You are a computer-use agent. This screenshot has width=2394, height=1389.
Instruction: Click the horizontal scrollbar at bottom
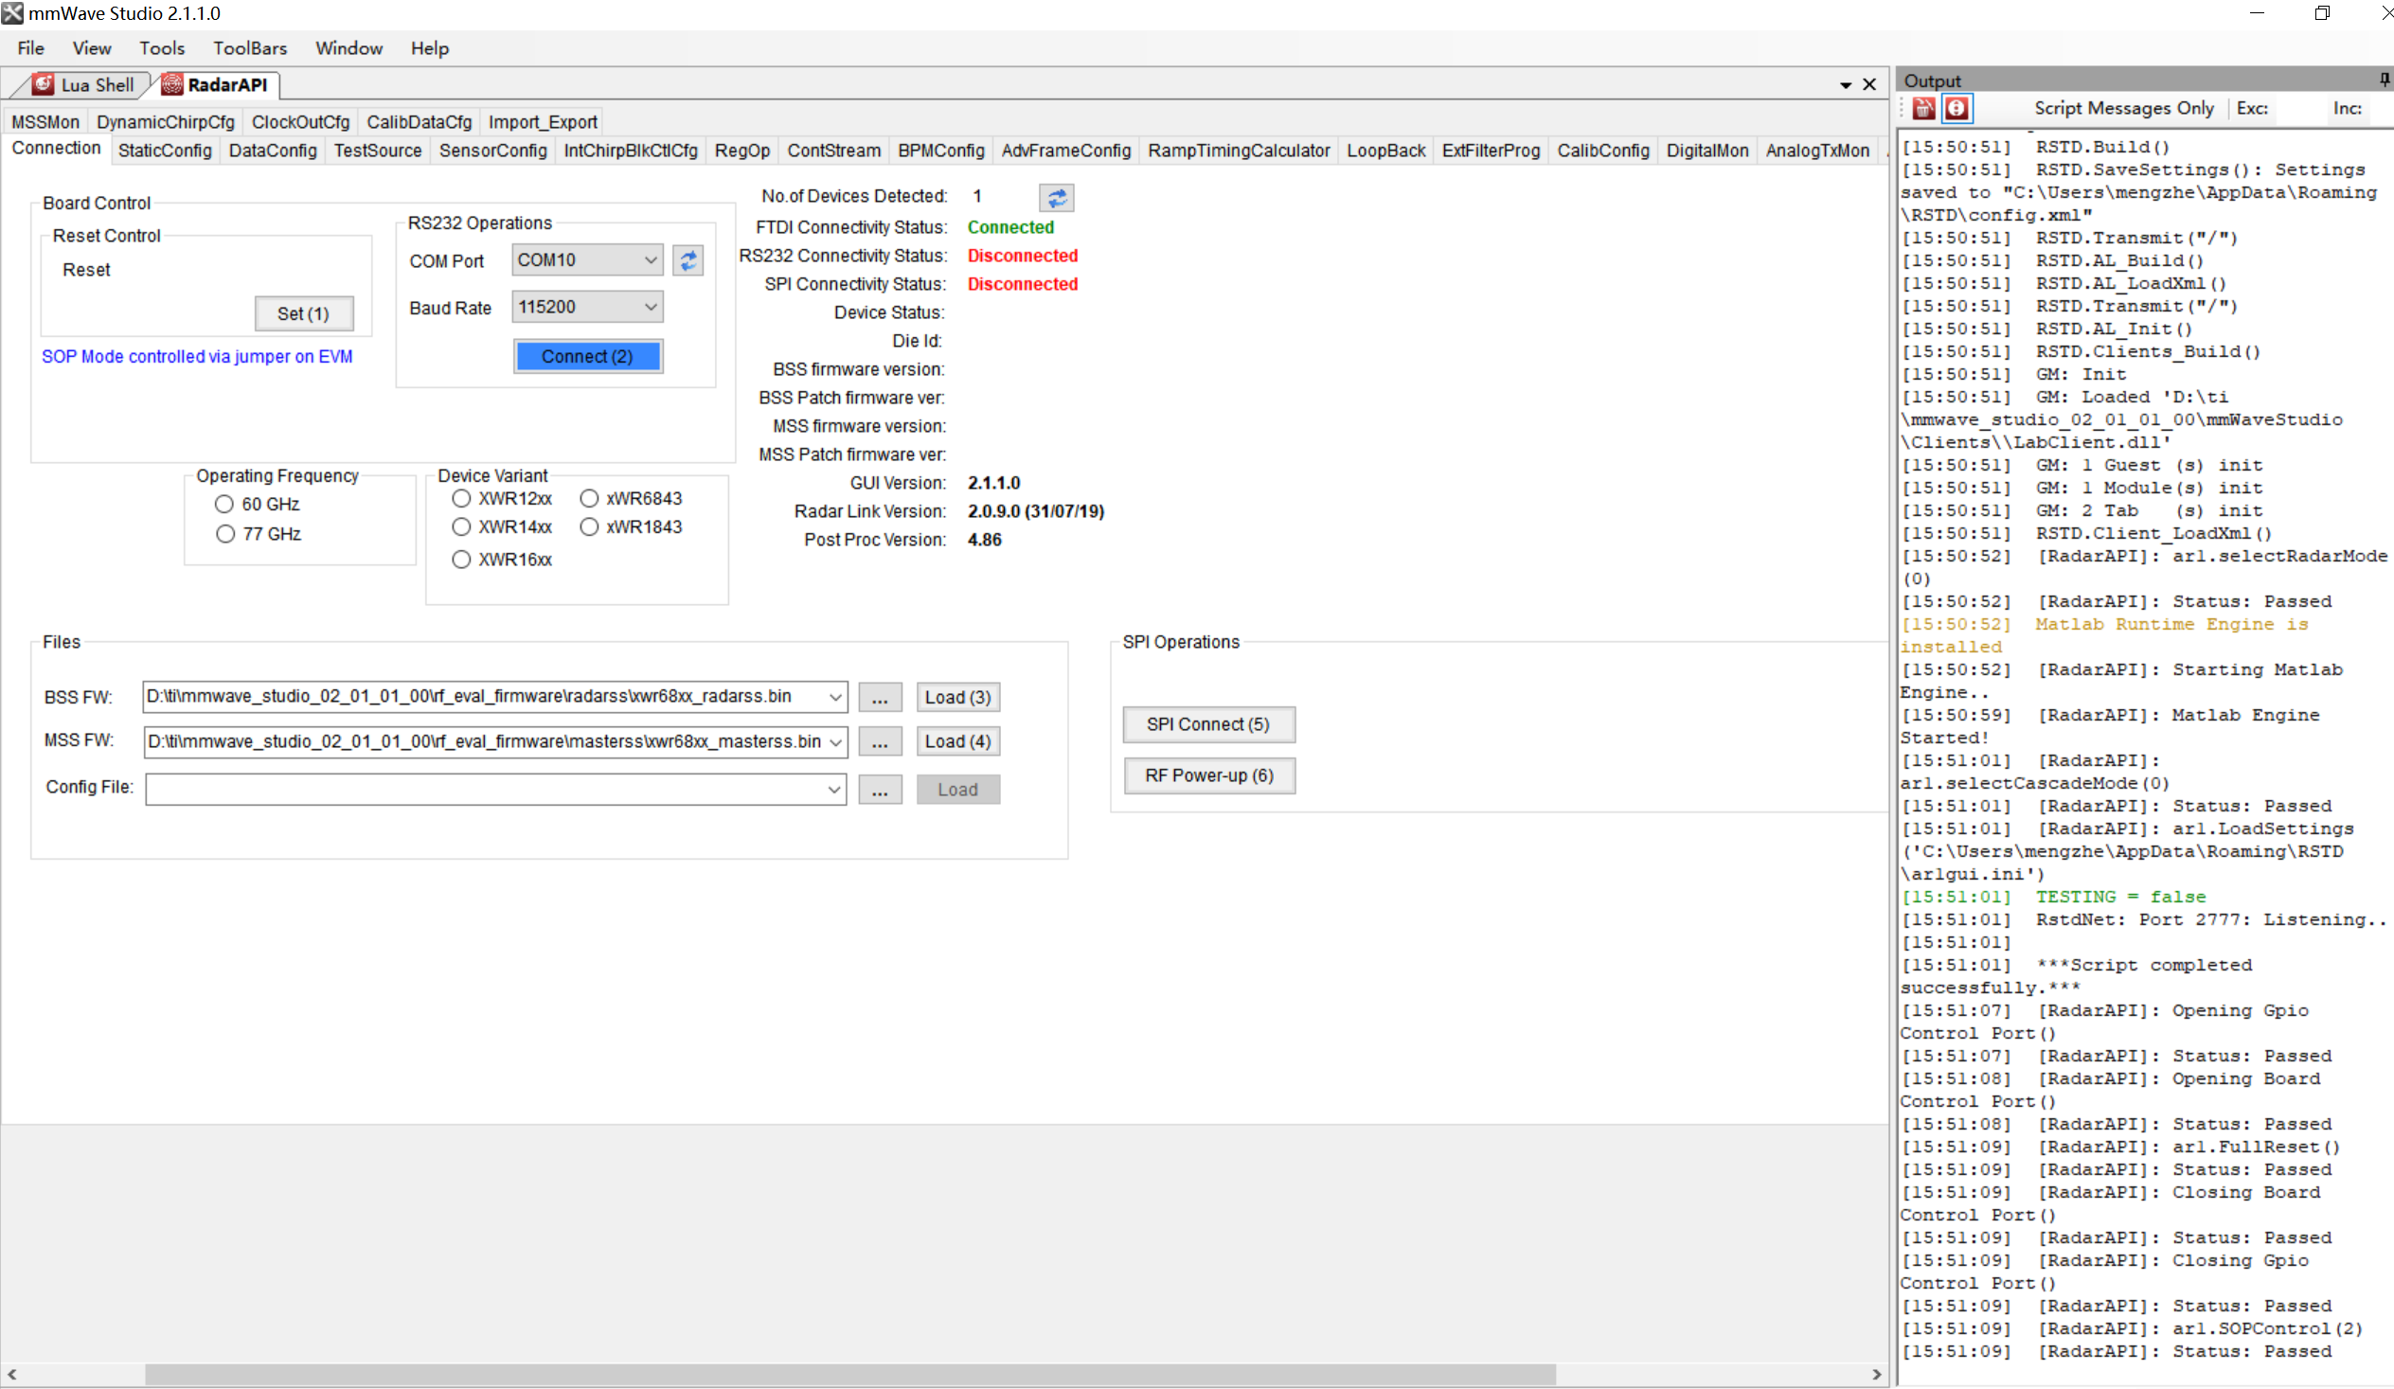coord(849,1374)
